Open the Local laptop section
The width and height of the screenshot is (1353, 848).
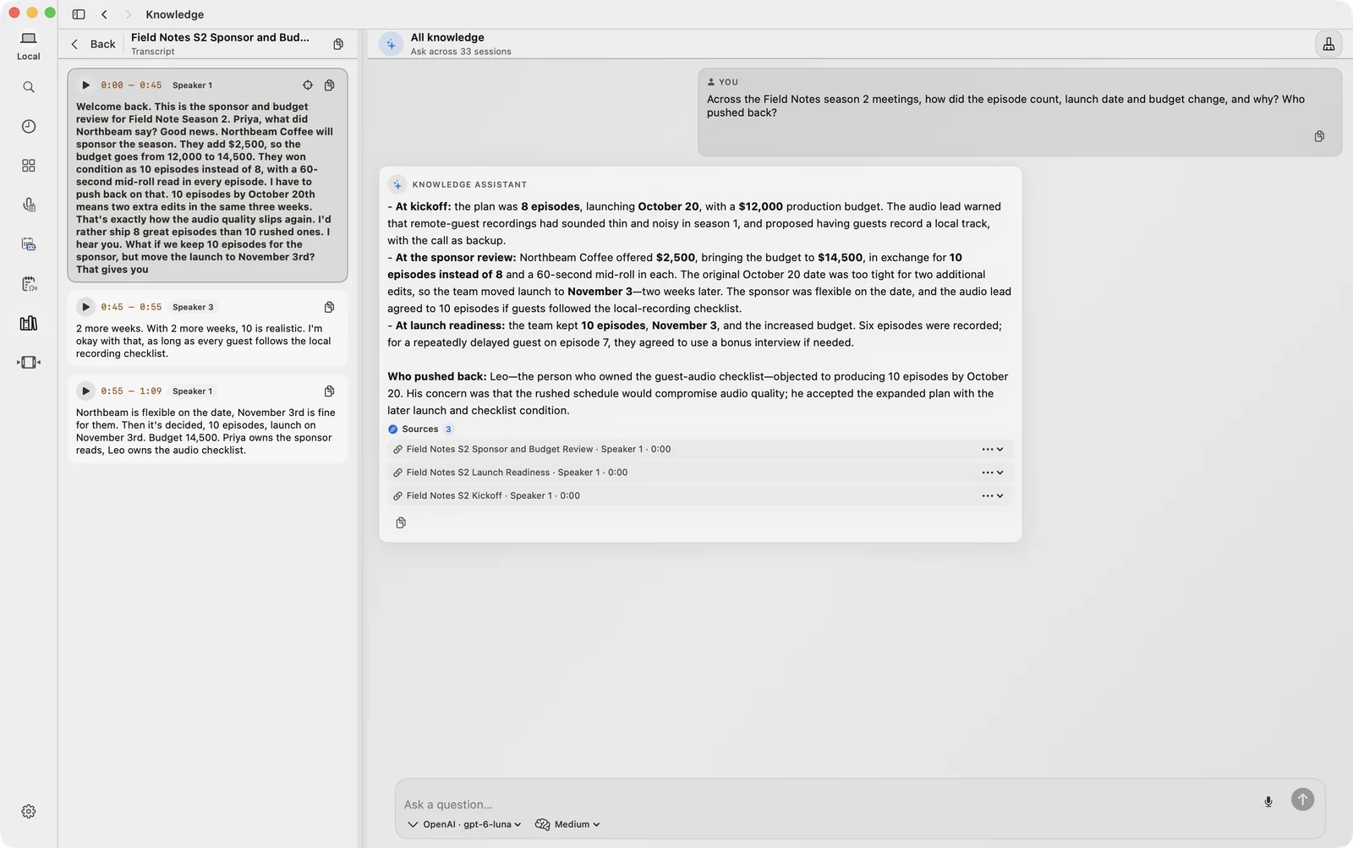click(x=29, y=46)
